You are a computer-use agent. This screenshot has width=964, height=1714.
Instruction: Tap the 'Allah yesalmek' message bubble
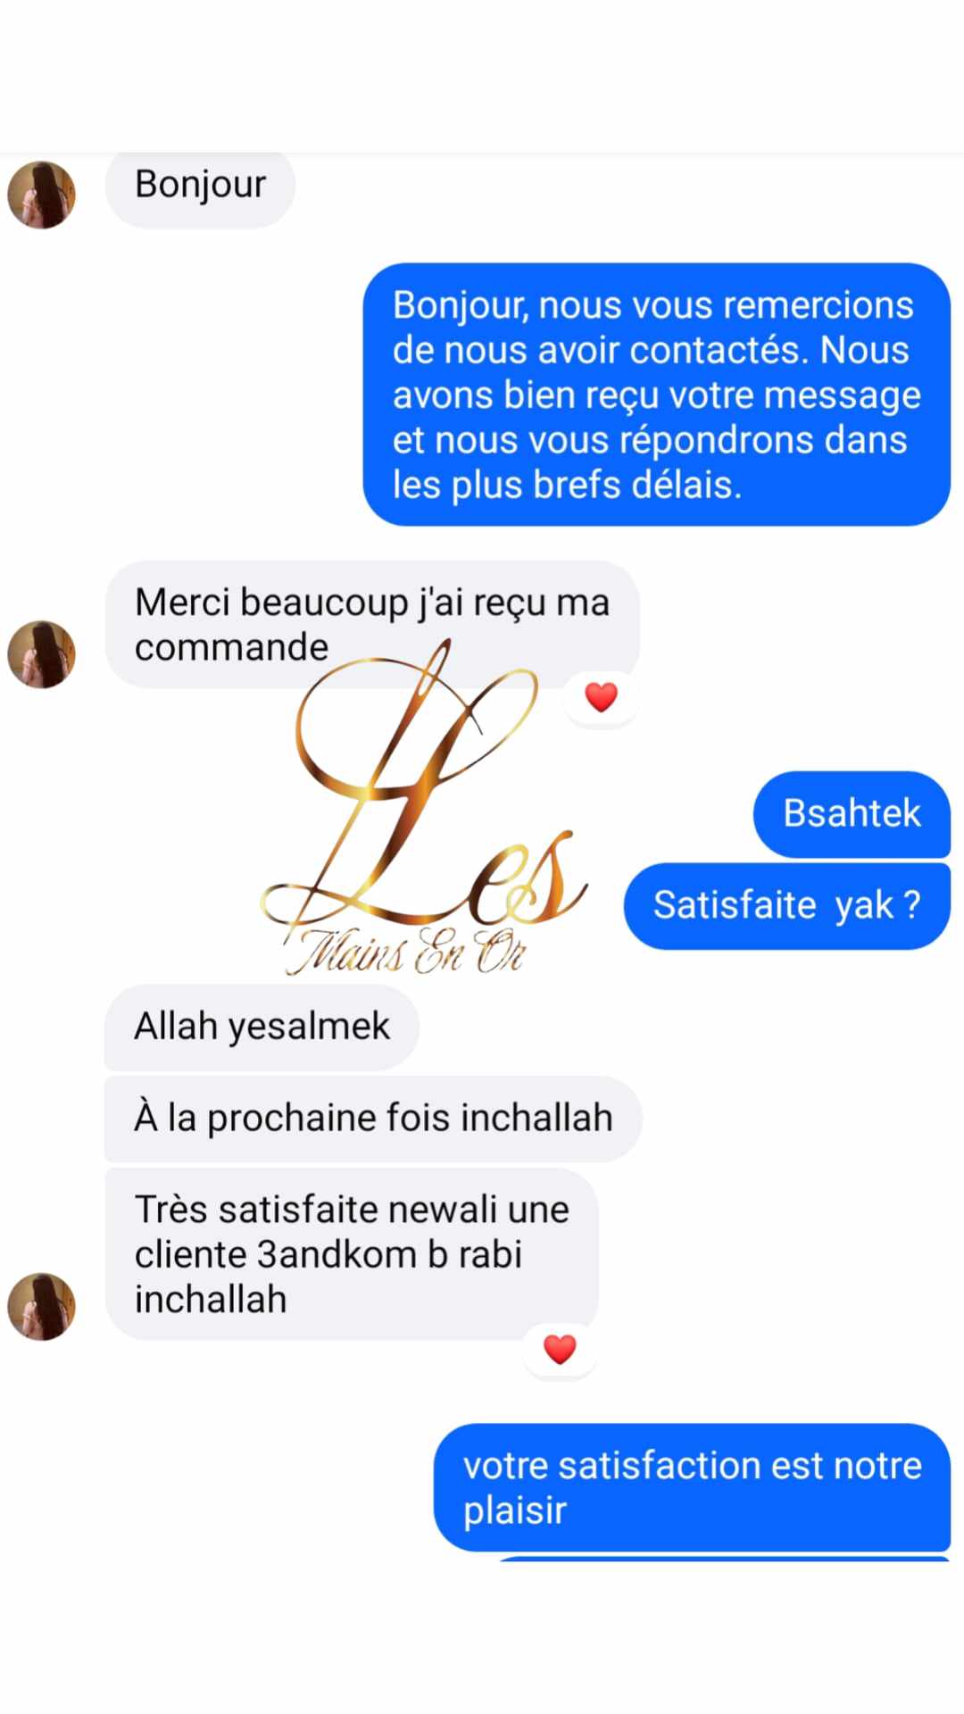[x=262, y=1027]
